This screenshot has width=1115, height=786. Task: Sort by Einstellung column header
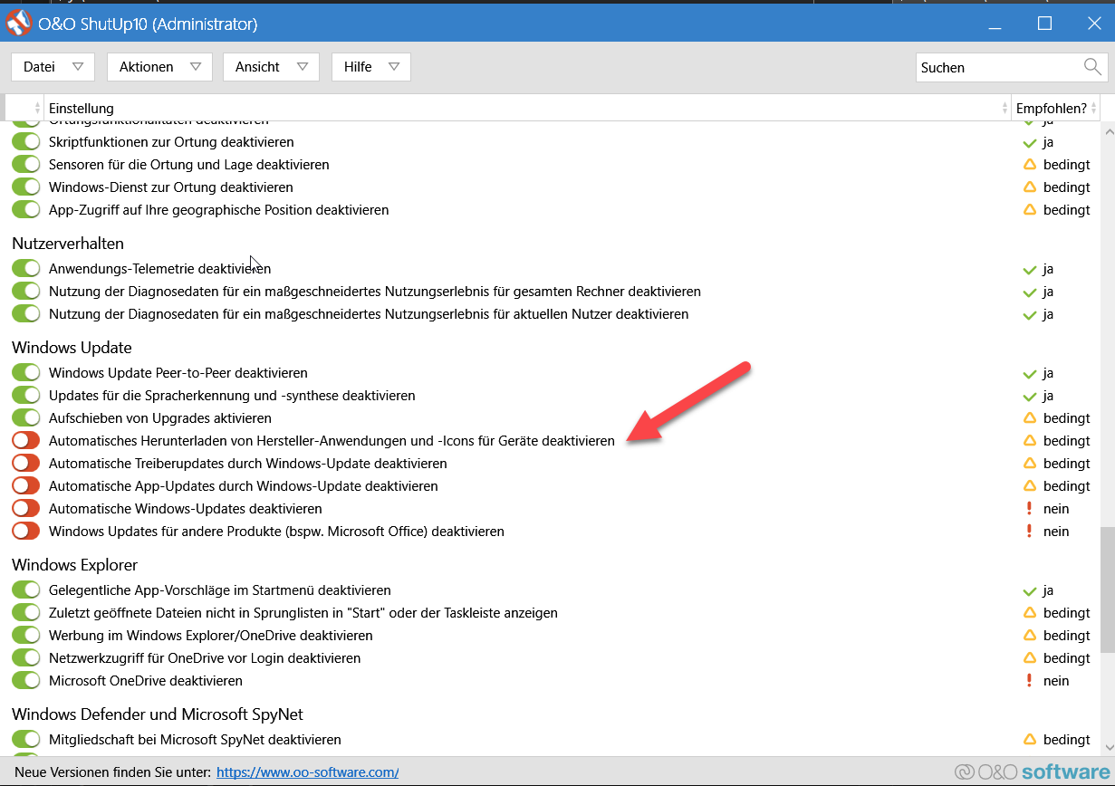(x=527, y=108)
